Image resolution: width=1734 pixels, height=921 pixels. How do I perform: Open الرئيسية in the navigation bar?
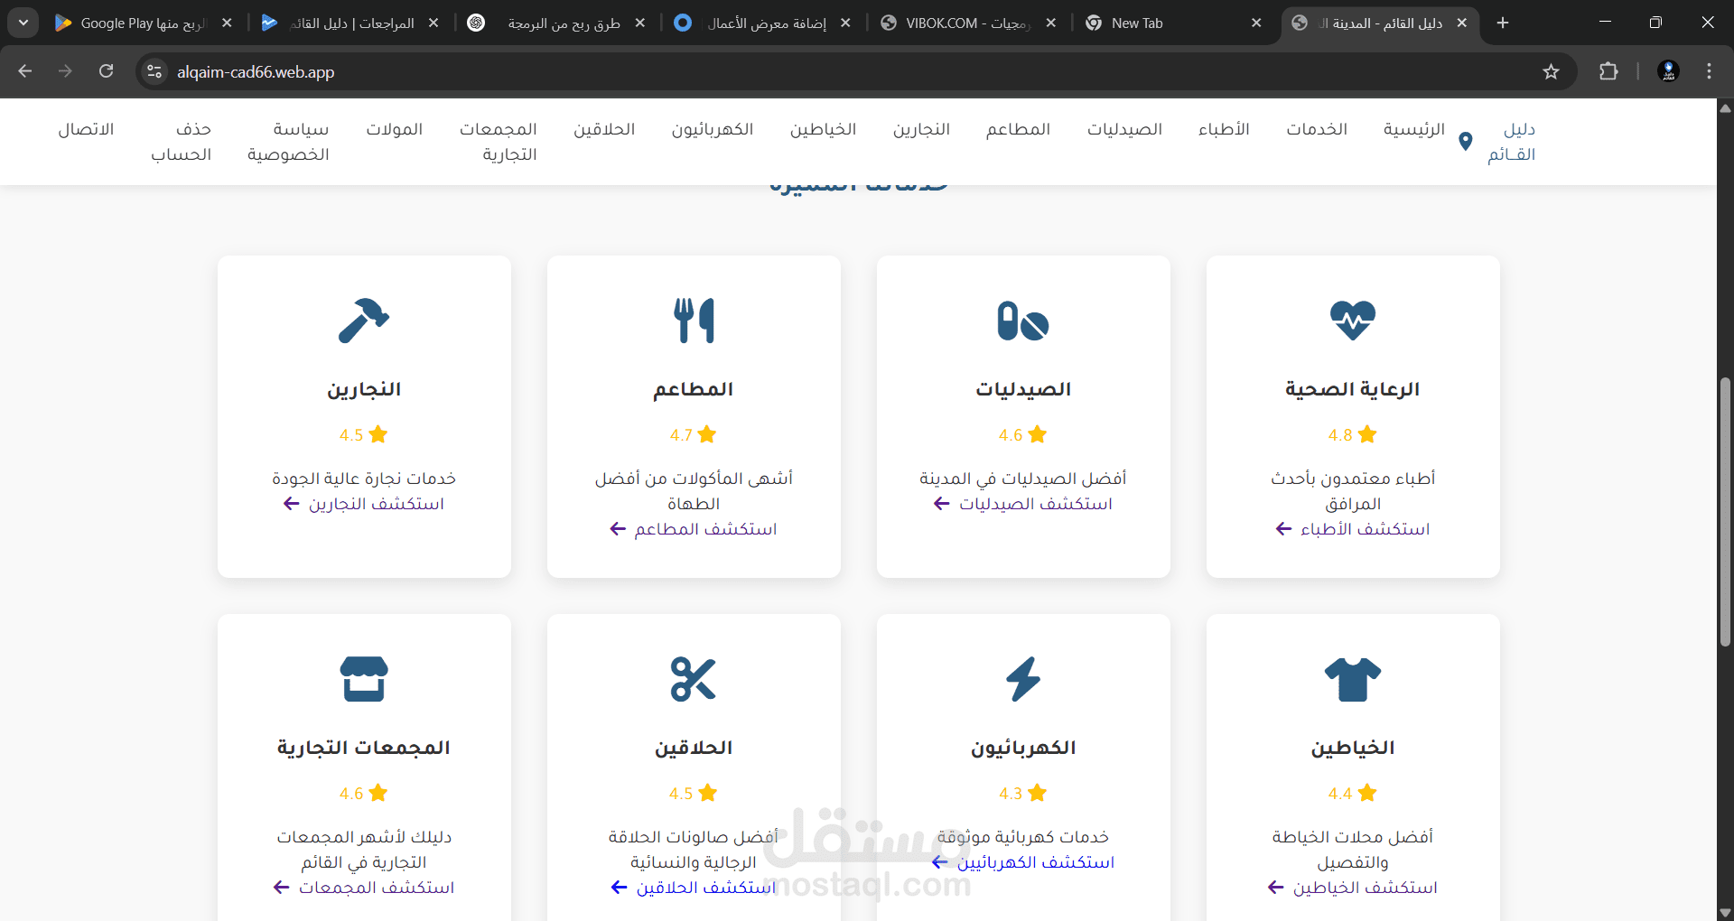tap(1413, 129)
